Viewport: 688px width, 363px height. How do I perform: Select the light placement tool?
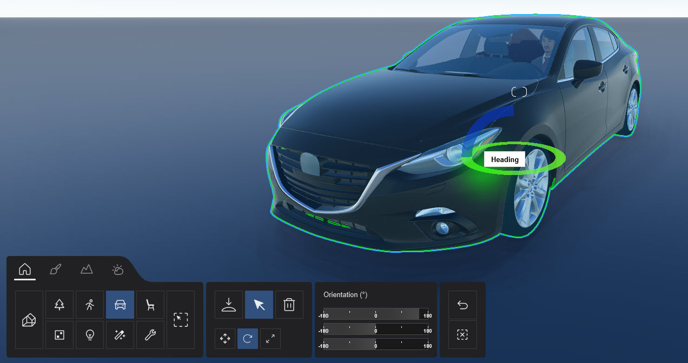click(x=89, y=334)
